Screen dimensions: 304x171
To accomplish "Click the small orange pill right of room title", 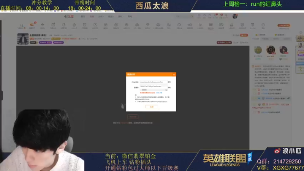I will click(x=244, y=35).
